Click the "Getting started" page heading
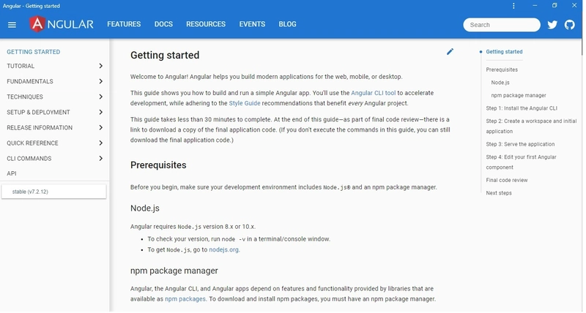The height and width of the screenshot is (313, 586). pyautogui.click(x=165, y=55)
